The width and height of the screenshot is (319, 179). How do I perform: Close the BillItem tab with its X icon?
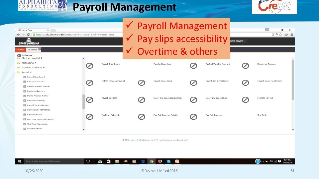(39, 49)
